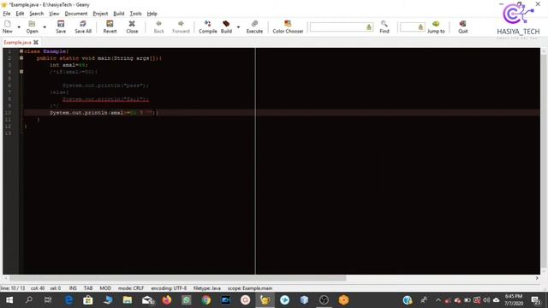The image size is (548, 308).
Task: Click the horizontal scrollbar thumb
Action: pyautogui.click(x=177, y=278)
